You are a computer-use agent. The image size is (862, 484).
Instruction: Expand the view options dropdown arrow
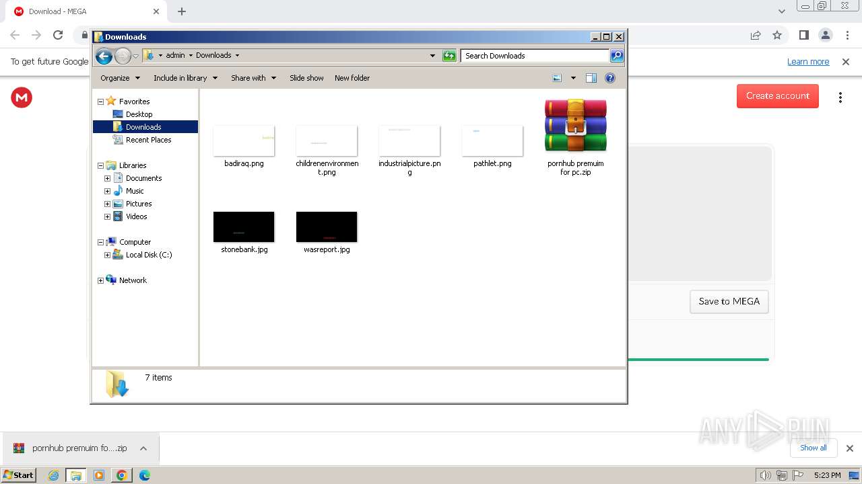[573, 78]
